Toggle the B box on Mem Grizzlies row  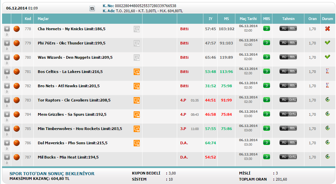coord(7,120)
